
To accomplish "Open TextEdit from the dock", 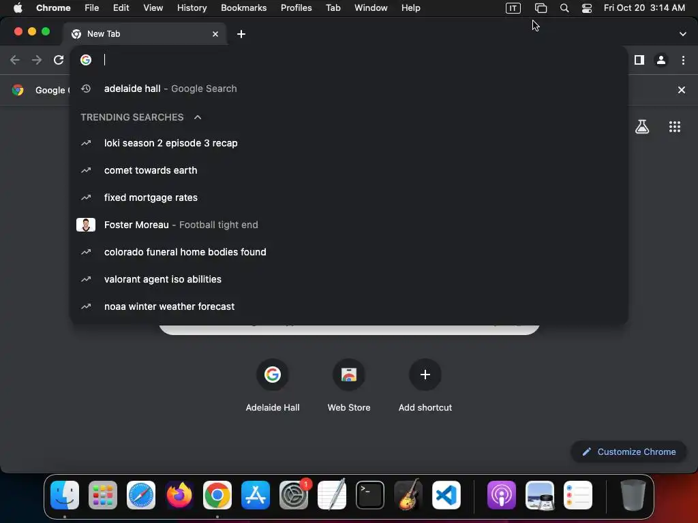I will (x=332, y=495).
